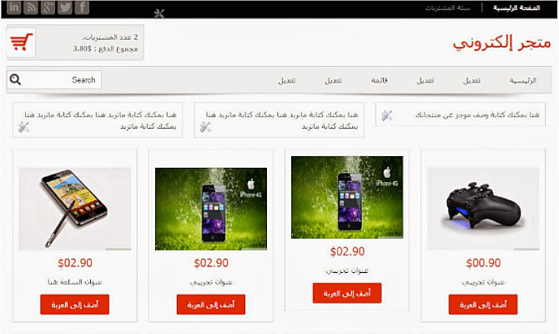Click the wrench icon in the short description box
Screen dimensions: 559x334
click(x=387, y=115)
